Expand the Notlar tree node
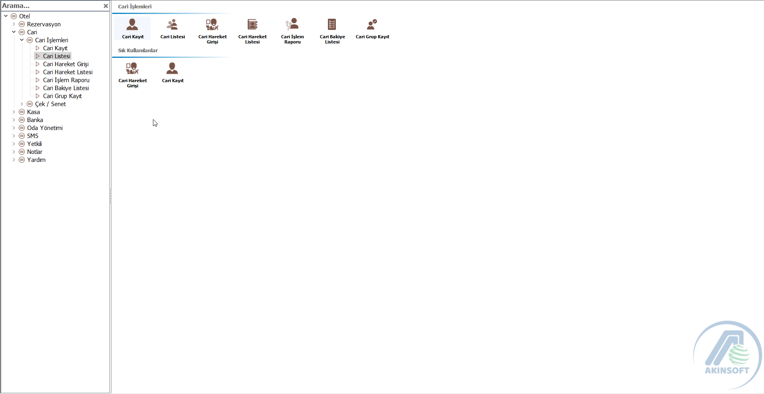764x394 pixels. pos(14,152)
